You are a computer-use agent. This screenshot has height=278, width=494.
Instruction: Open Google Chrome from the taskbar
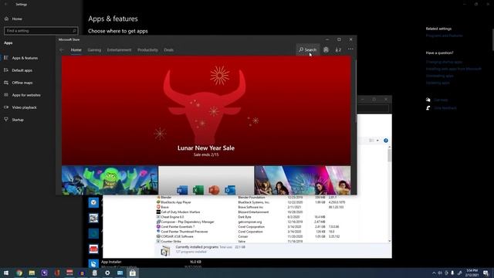pyautogui.click(x=19, y=273)
